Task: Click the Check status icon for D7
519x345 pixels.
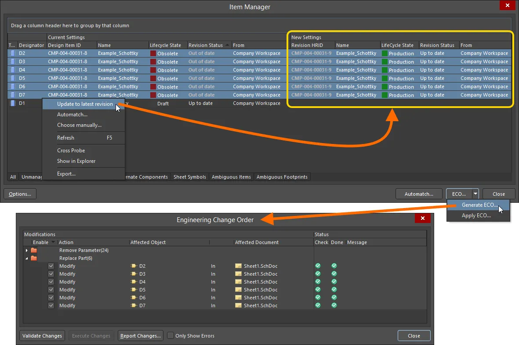Action: click(x=318, y=305)
